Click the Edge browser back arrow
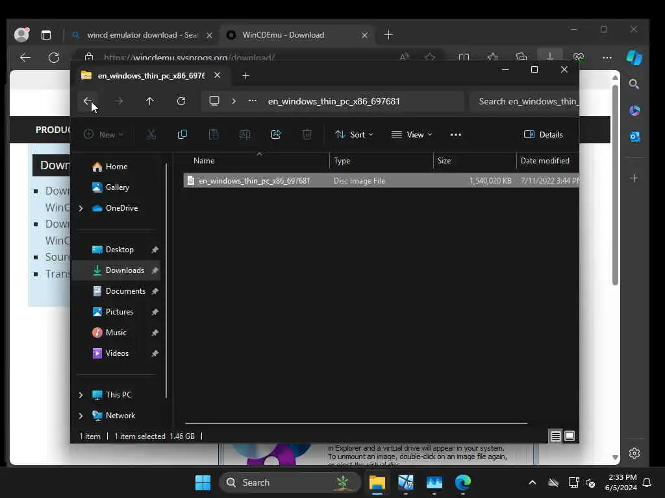The width and height of the screenshot is (665, 498). [x=25, y=58]
